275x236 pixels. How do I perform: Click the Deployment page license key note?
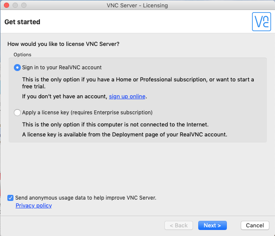(124, 134)
